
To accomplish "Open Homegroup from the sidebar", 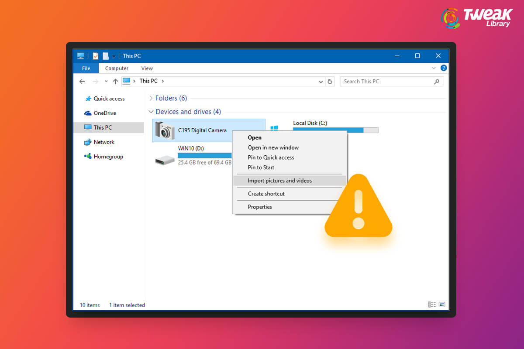I will [x=108, y=156].
